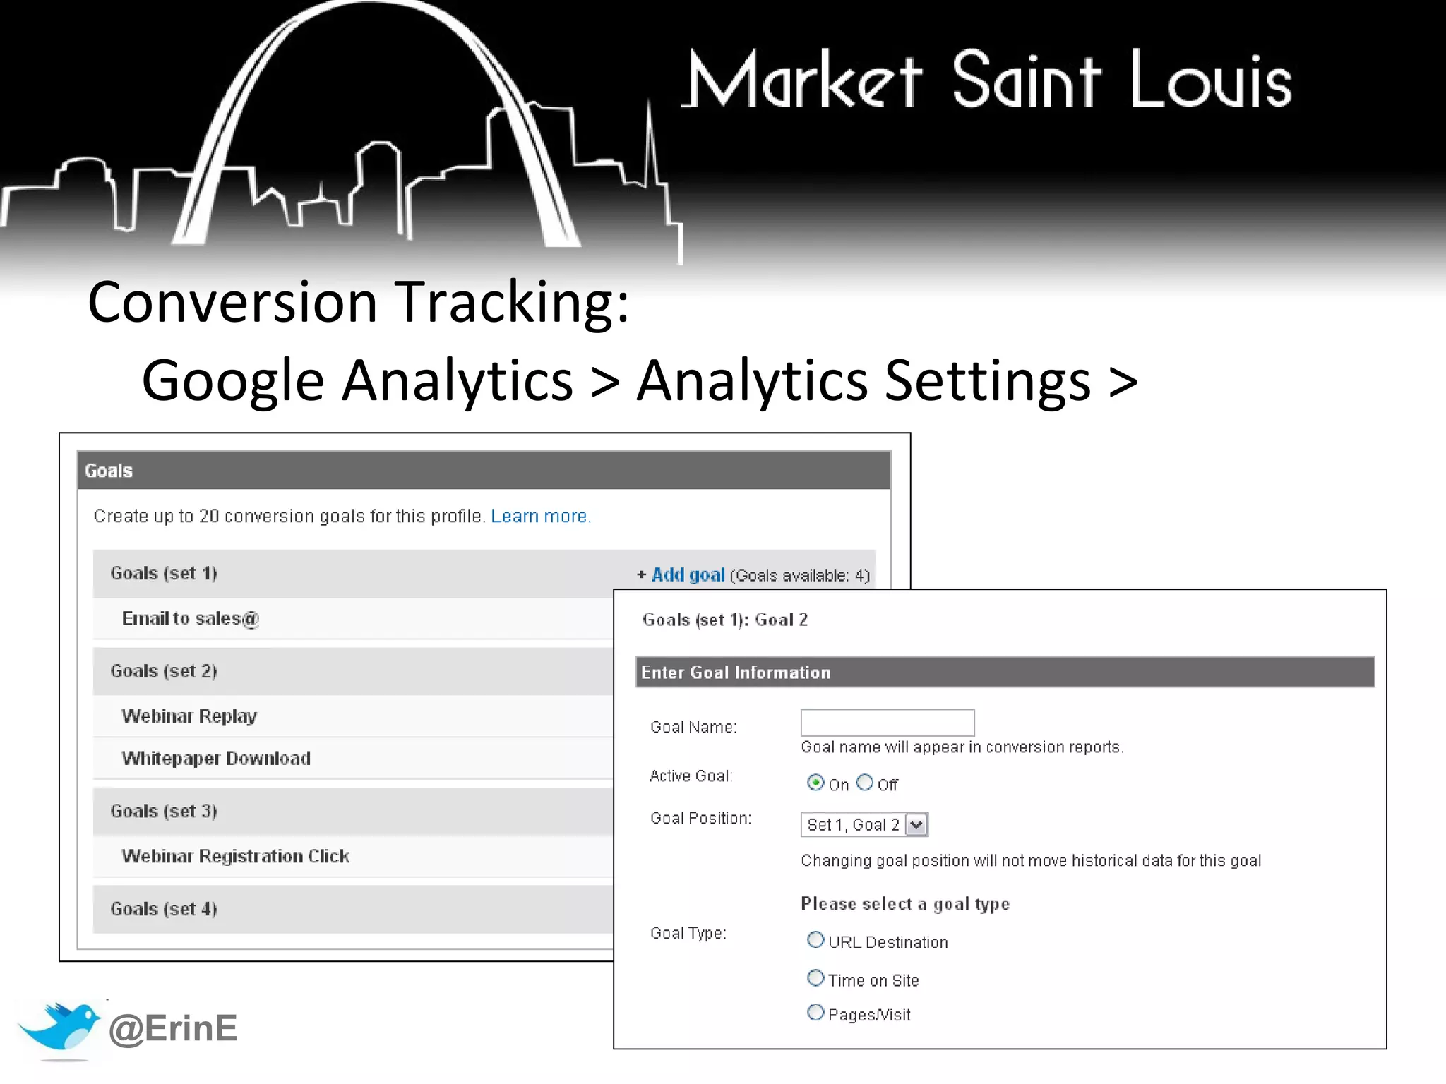The height and width of the screenshot is (1084, 1446).
Task: Open the Whitepaper Download goal
Action: [216, 758]
